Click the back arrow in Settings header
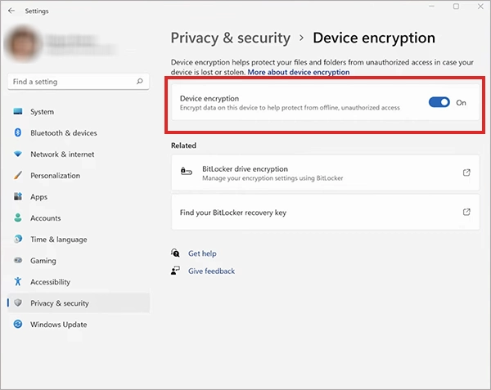This screenshot has height=390, width=491. [x=11, y=11]
